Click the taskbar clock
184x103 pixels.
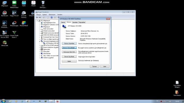tap(177, 101)
